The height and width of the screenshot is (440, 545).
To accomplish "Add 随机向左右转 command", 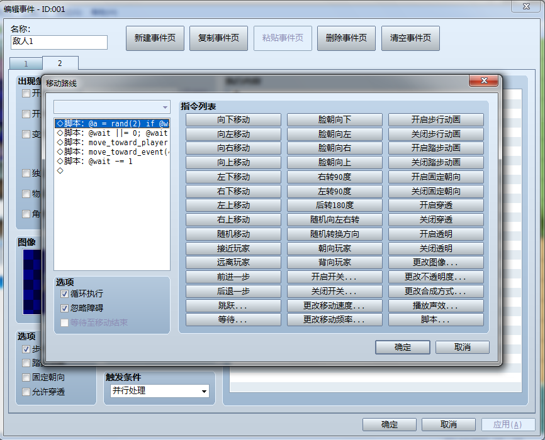I will [x=334, y=220].
